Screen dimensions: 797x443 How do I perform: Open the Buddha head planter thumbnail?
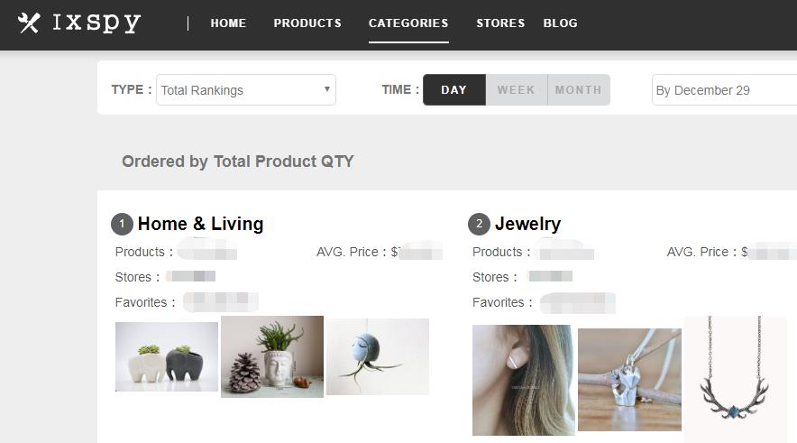[272, 356]
